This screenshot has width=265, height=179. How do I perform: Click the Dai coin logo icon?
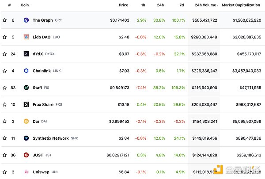click(x=26, y=121)
